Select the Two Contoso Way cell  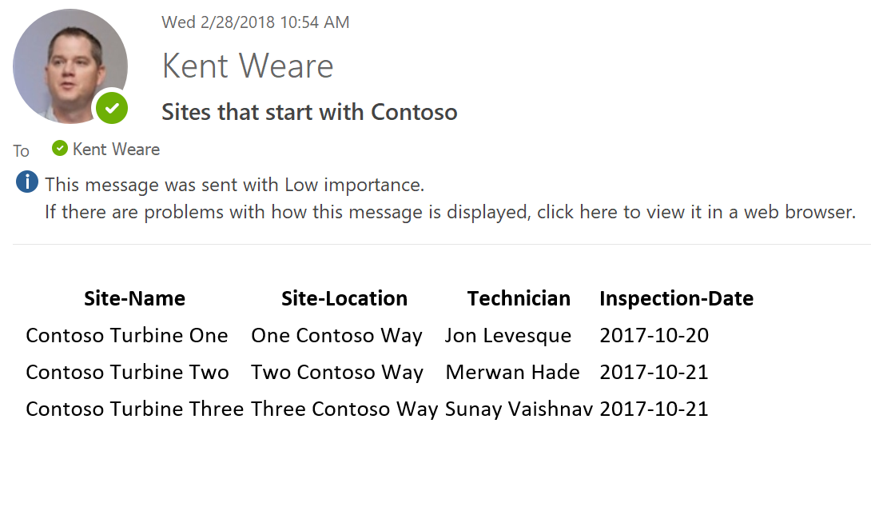pos(337,372)
